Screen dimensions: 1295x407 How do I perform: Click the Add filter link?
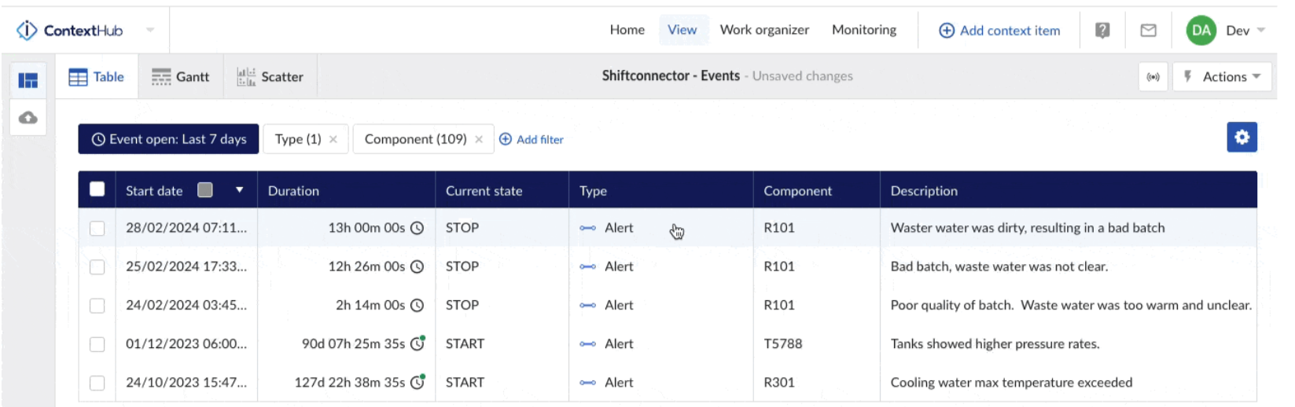532,139
